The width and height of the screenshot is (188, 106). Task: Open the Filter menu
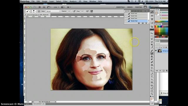tap(65, 1)
